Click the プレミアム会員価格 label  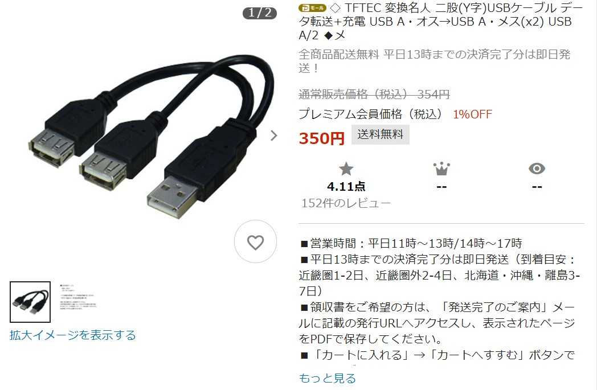[x=370, y=114]
